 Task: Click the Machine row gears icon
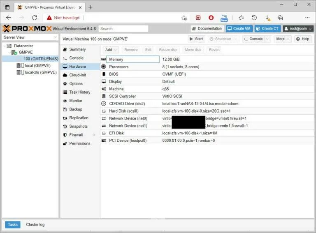pos(104,89)
